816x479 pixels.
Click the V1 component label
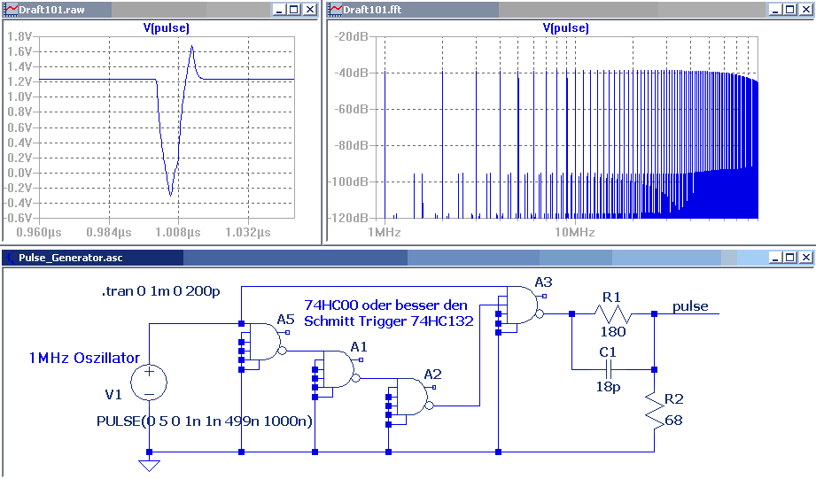(113, 395)
